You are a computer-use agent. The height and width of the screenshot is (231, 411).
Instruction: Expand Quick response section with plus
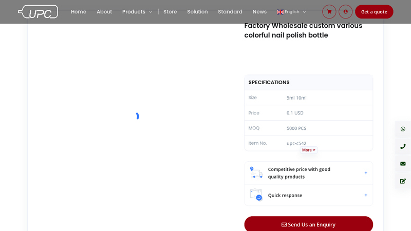[x=366, y=195]
